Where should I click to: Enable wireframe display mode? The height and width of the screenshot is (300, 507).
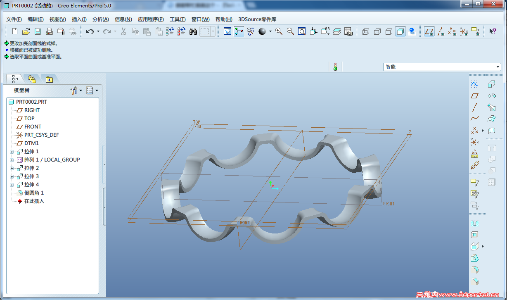tap(365, 31)
